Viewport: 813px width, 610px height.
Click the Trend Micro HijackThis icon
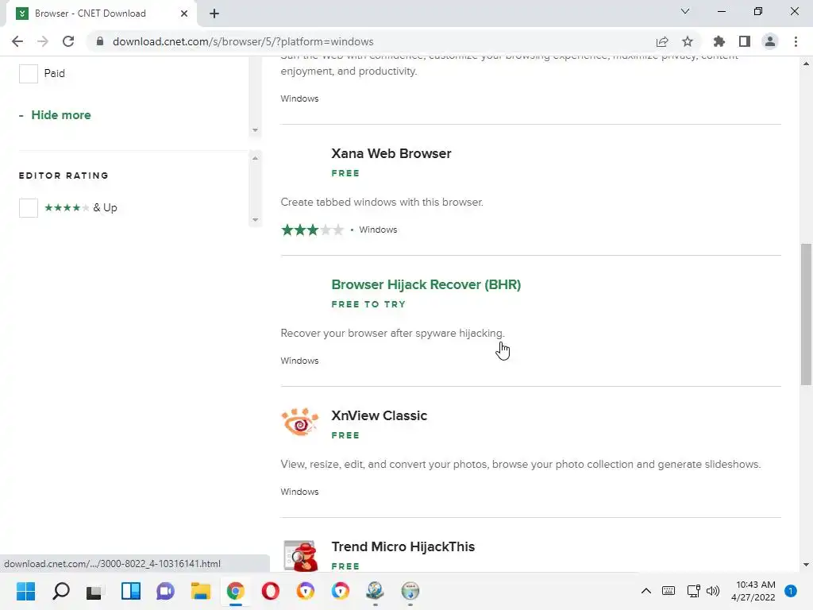coord(300,555)
